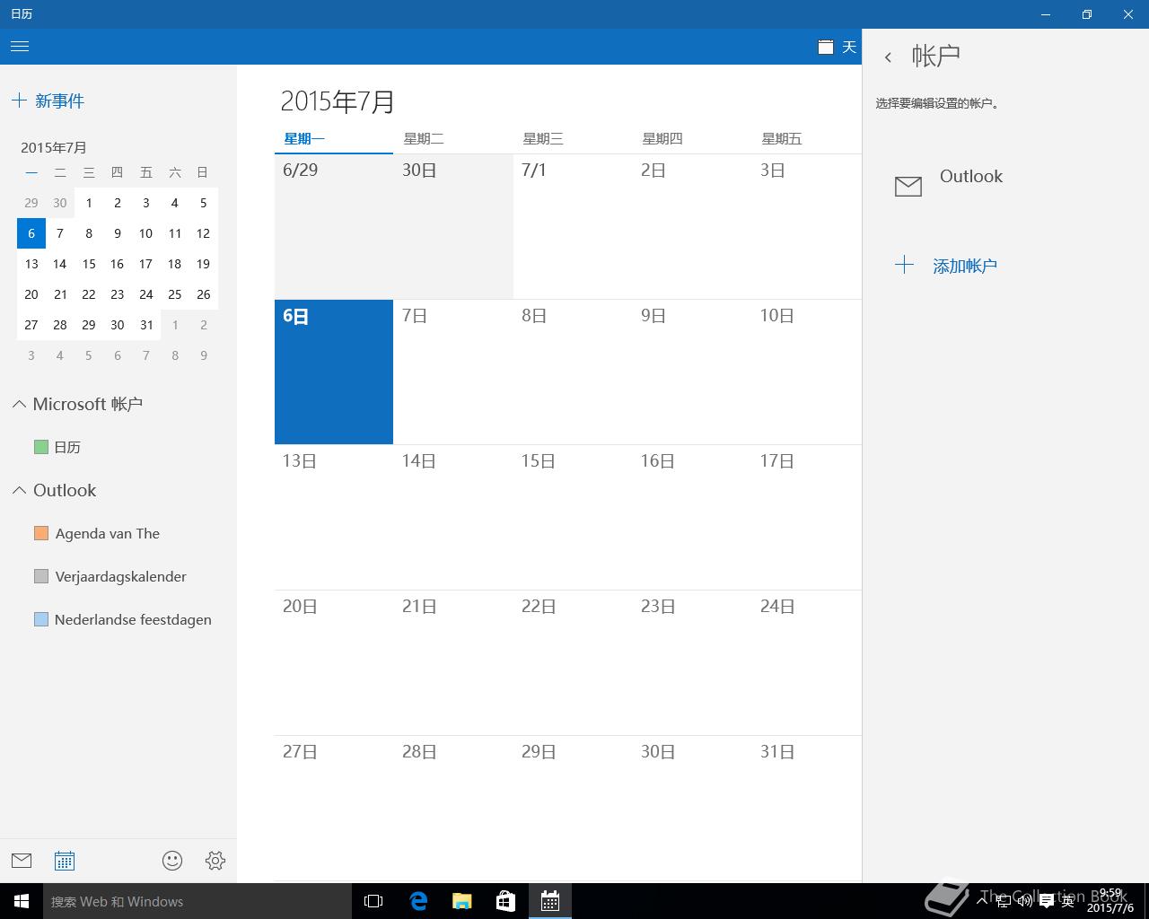The width and height of the screenshot is (1149, 919).
Task: Open File Explorer from taskbar
Action: 462,901
